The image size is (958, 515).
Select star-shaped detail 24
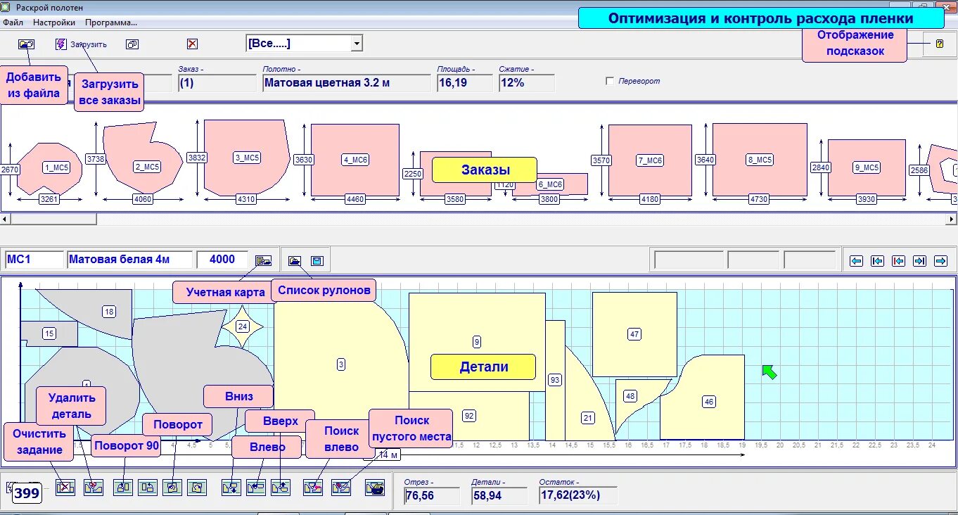click(243, 326)
